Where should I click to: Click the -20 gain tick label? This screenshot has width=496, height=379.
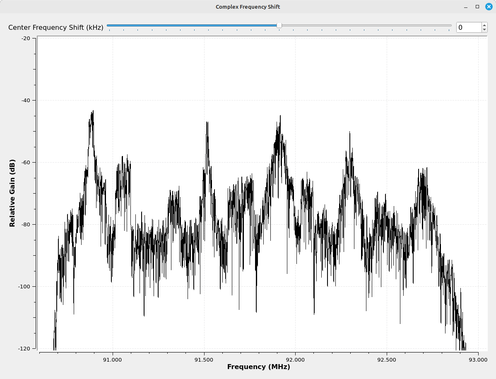[x=26, y=38]
